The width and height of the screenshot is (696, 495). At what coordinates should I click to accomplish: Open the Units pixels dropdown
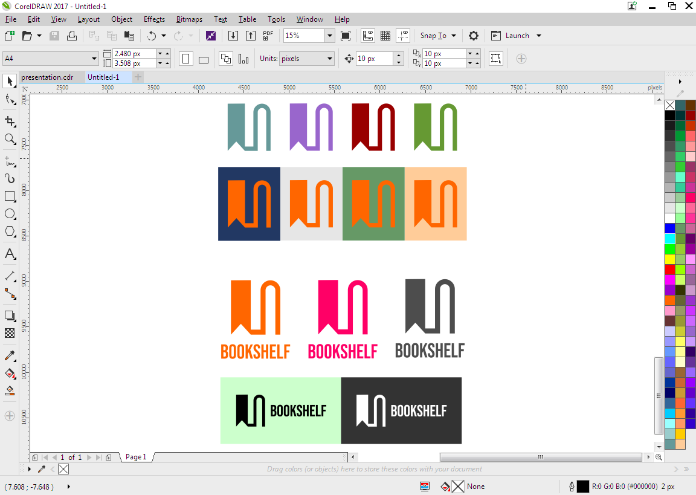tap(329, 59)
